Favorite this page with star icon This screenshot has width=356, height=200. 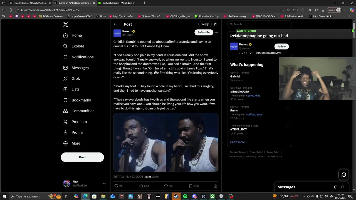(294, 10)
